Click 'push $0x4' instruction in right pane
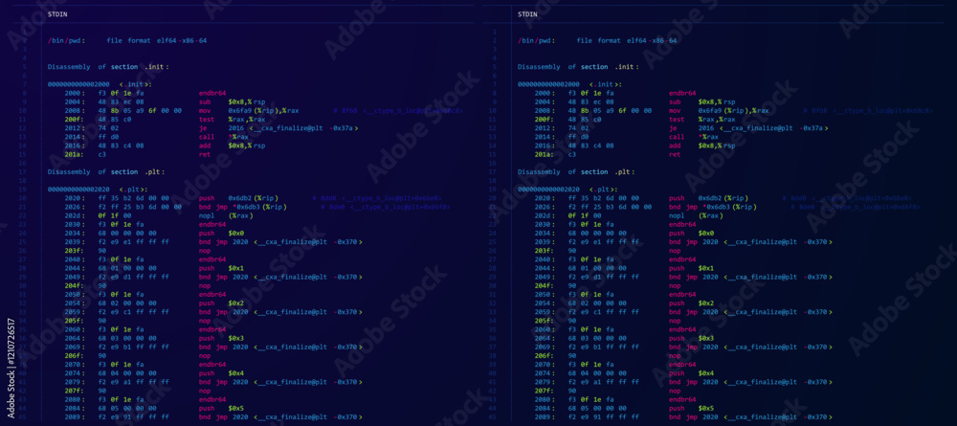This screenshot has width=957, height=426. (x=692, y=373)
